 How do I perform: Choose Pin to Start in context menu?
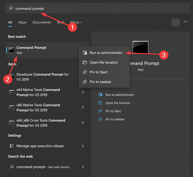[x=104, y=72]
